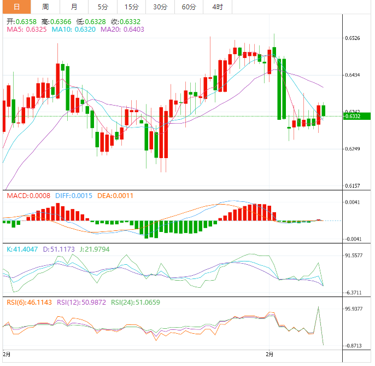Switch to the 5分 chart interval
Viewport: 375px width, 366px height.
click(103, 7)
